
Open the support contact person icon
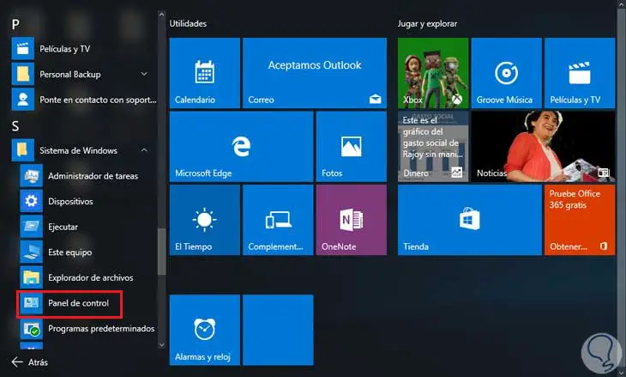[x=23, y=100]
